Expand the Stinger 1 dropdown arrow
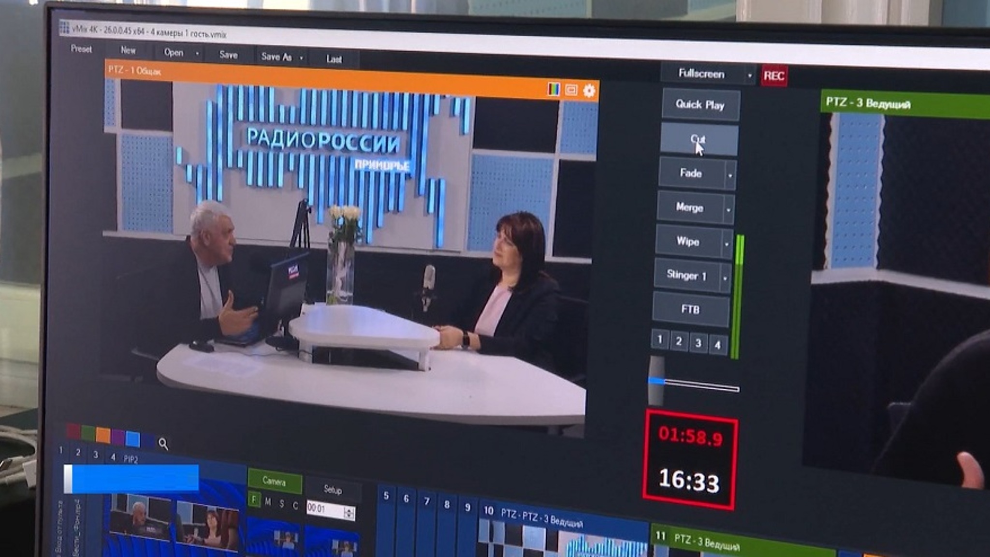Image resolution: width=990 pixels, height=557 pixels. click(725, 278)
